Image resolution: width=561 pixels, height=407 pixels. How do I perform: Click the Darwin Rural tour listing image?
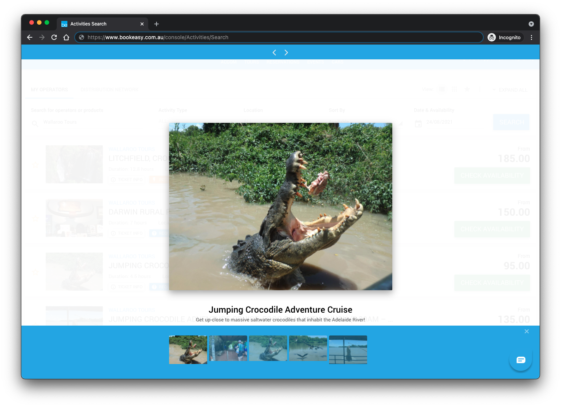(x=74, y=218)
